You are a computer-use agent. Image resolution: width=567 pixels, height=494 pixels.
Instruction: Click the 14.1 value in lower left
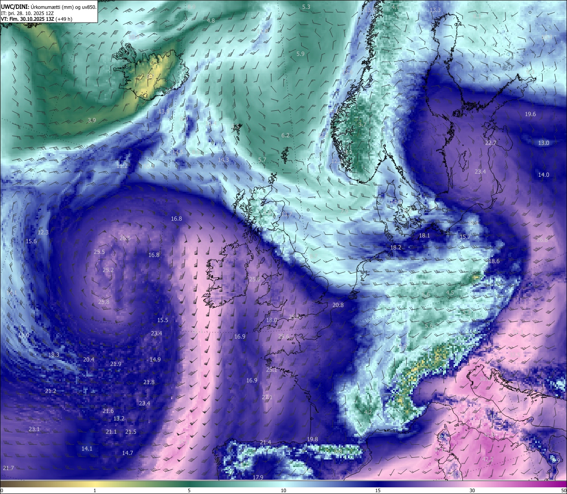87,449
